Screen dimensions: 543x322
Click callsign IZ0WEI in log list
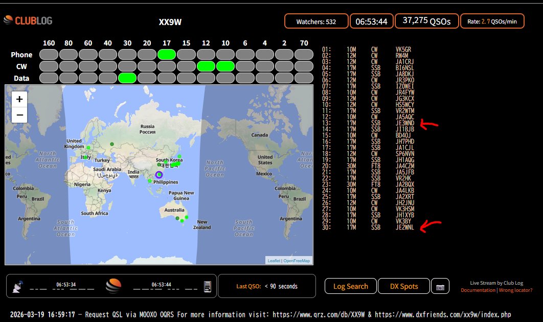(x=405, y=86)
